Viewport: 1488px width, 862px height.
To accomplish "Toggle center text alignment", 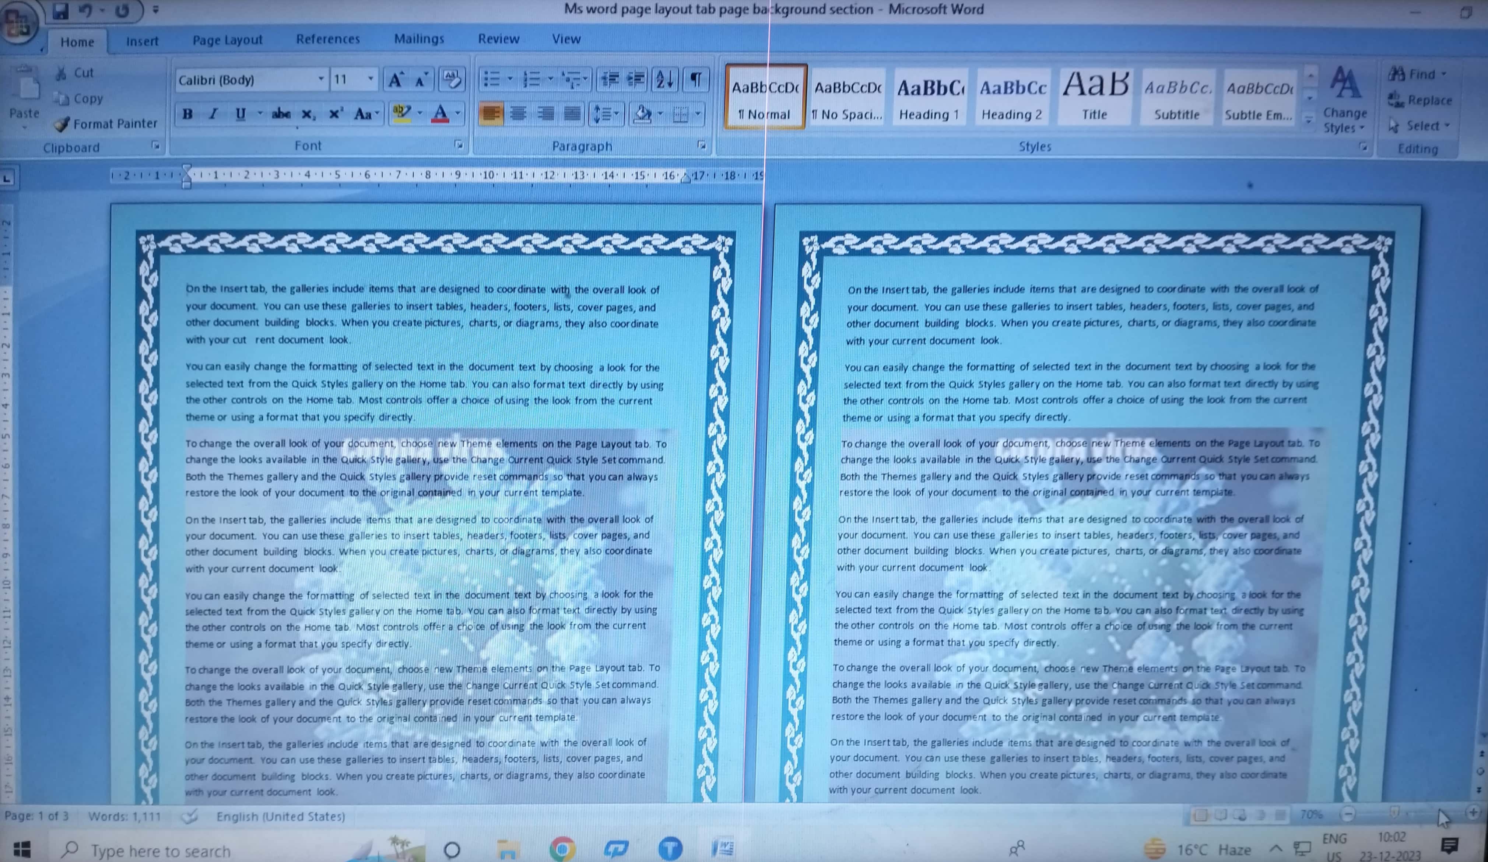I will [x=518, y=113].
